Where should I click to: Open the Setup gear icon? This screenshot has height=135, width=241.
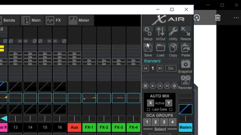pos(148,32)
